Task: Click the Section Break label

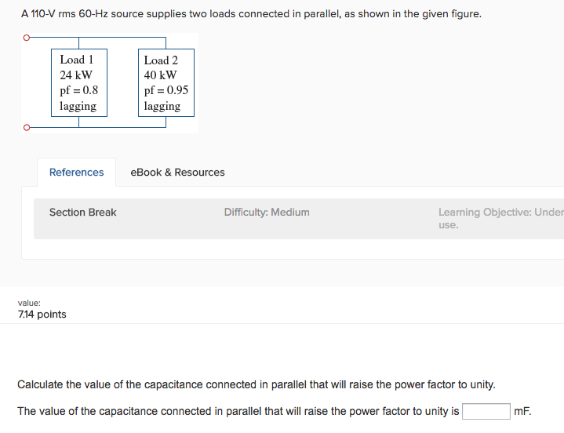Action: click(x=82, y=213)
